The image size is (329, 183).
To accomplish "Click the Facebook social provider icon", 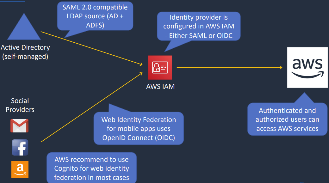I will point(20,147).
